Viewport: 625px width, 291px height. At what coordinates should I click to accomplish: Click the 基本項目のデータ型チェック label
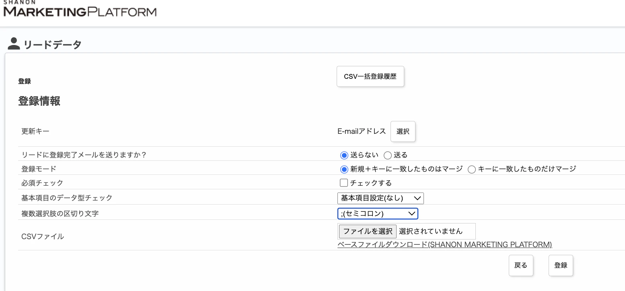(67, 198)
